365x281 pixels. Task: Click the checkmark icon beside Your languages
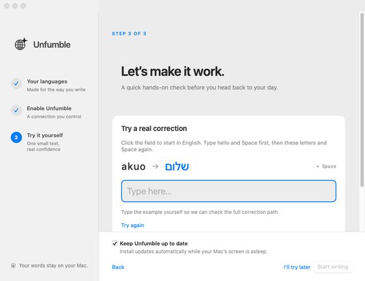coord(16,83)
